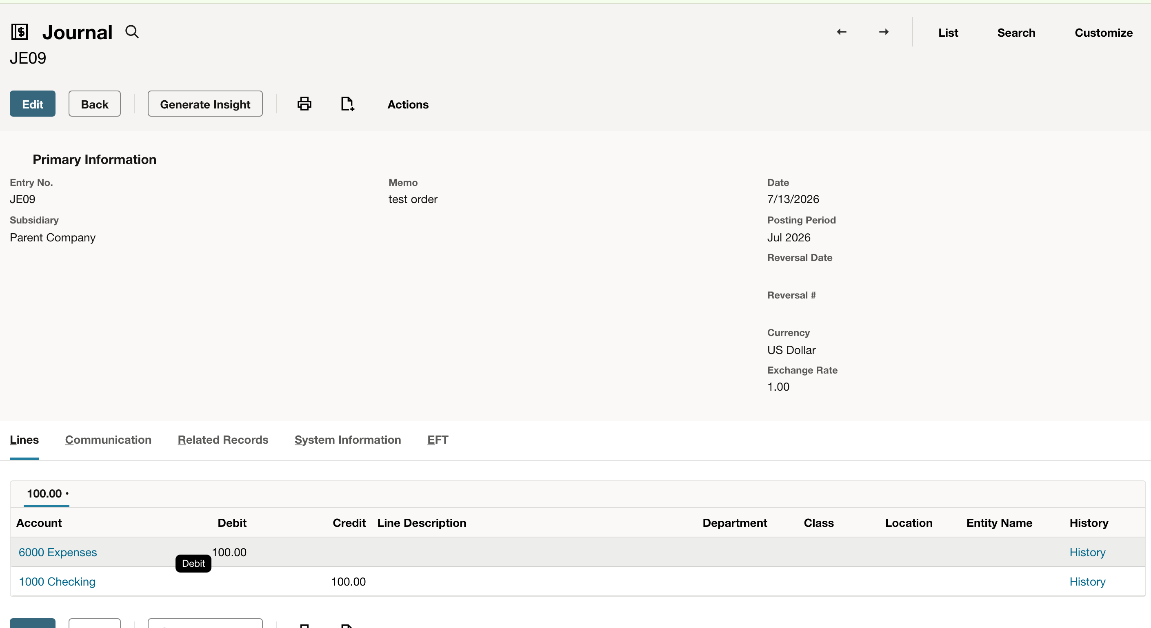The image size is (1151, 628).
Task: Click the History column header
Action: pyautogui.click(x=1089, y=523)
